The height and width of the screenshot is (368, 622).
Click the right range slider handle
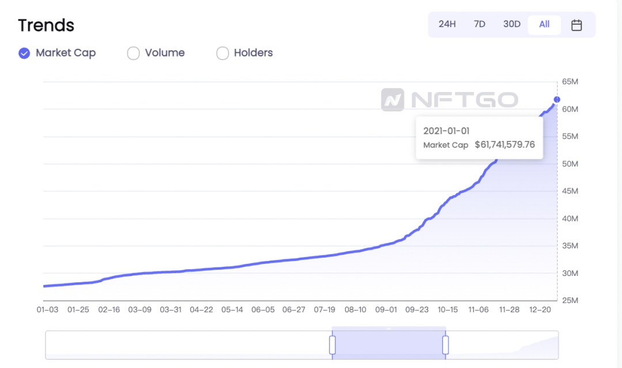(445, 345)
